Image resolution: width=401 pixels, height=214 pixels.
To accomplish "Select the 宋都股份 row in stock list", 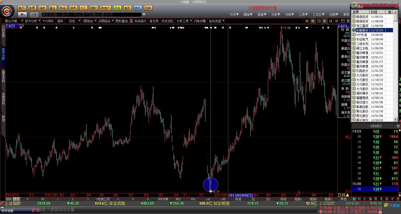I will click(372, 30).
